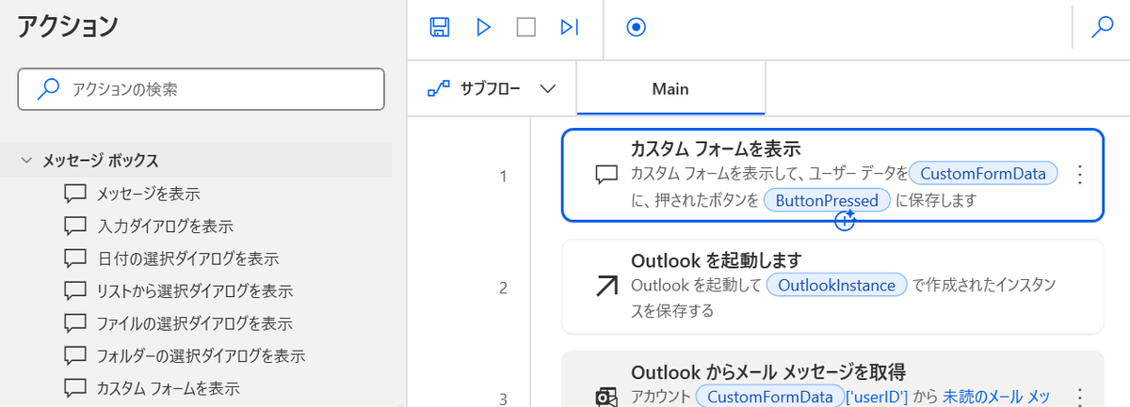Screen dimensions: 1130x407
Task: Run next action step icon
Action: pyautogui.click(x=569, y=27)
